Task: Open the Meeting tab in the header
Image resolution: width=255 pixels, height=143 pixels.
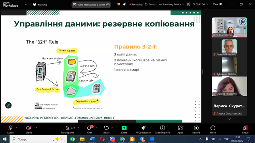Action: click(x=40, y=5)
